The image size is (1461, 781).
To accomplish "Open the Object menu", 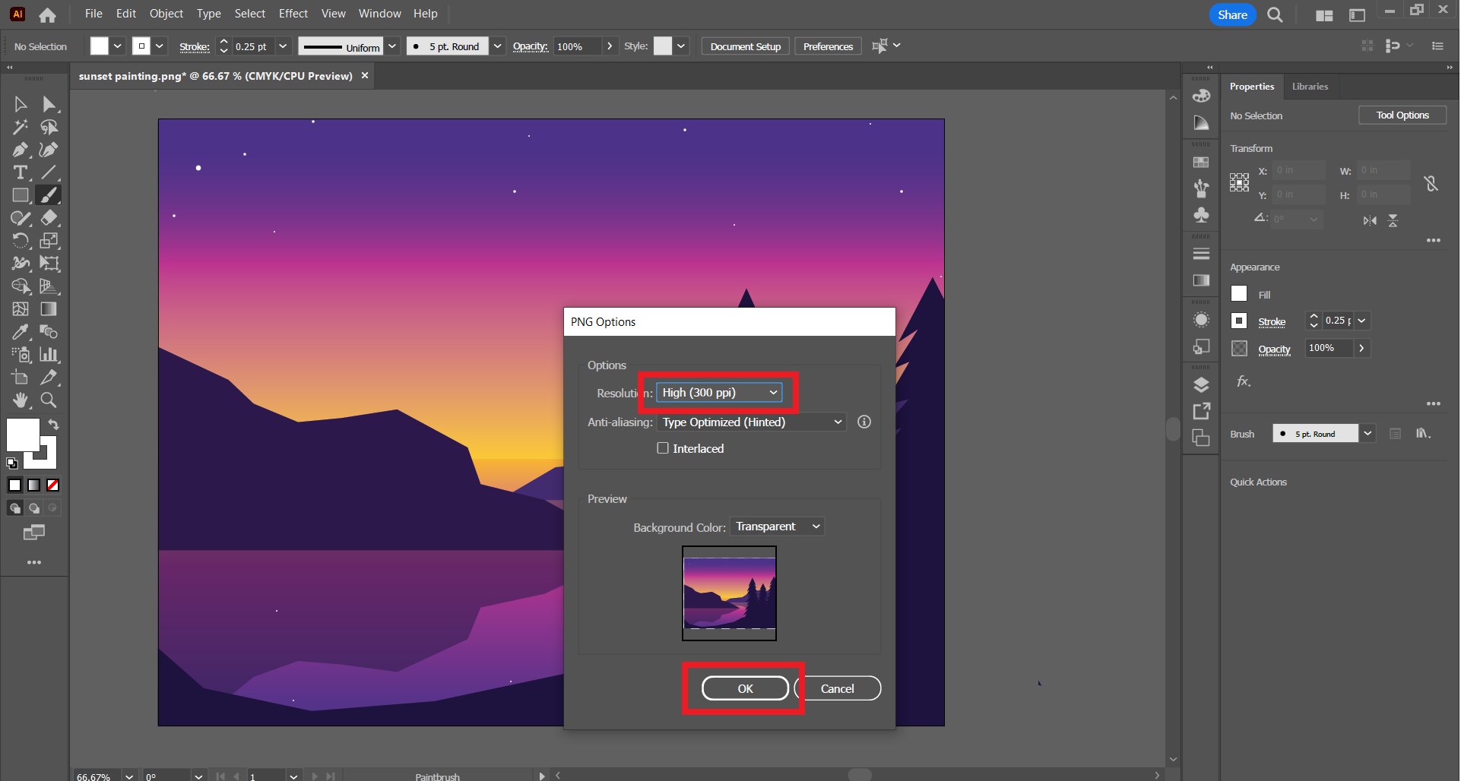I will click(x=166, y=14).
